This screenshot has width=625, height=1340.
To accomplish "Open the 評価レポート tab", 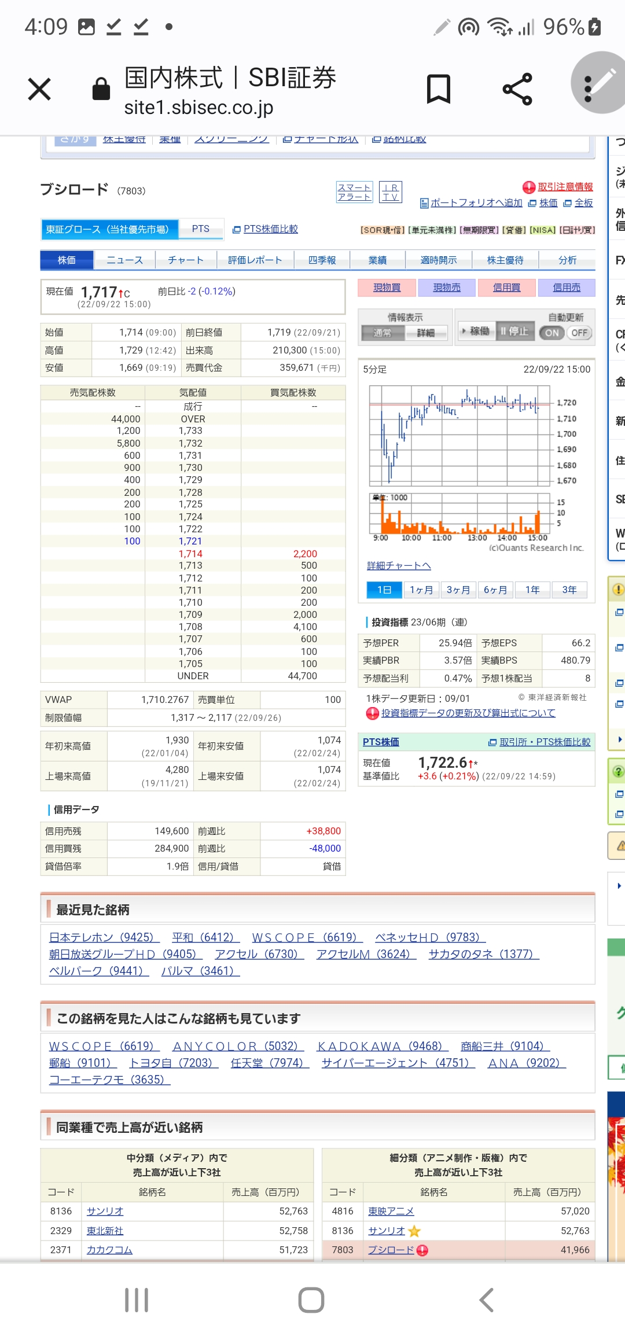I will 255,260.
